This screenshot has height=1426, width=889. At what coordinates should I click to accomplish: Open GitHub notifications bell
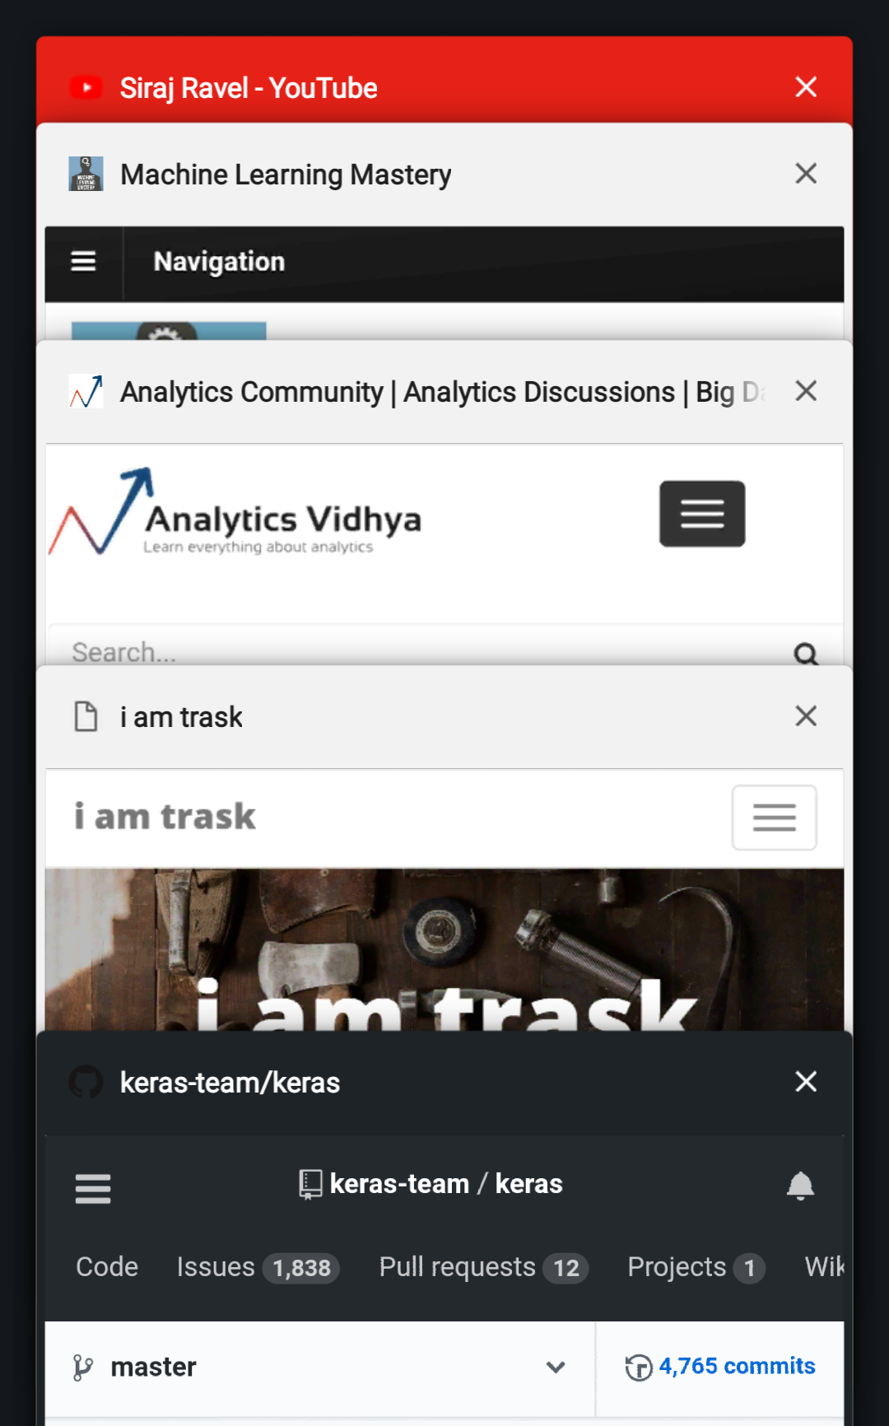pyautogui.click(x=800, y=1186)
